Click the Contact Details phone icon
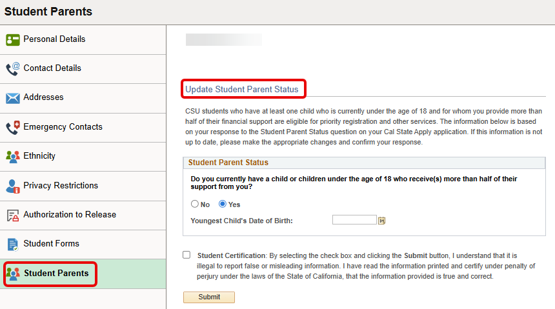This screenshot has width=555, height=309. pos(13,68)
